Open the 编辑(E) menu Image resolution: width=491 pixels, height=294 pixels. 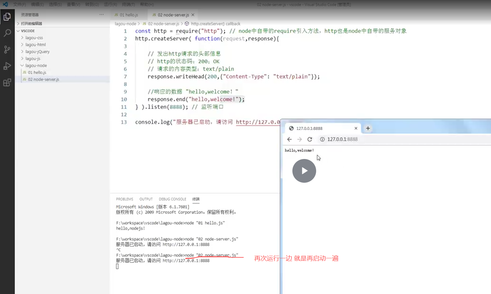coord(37,4)
